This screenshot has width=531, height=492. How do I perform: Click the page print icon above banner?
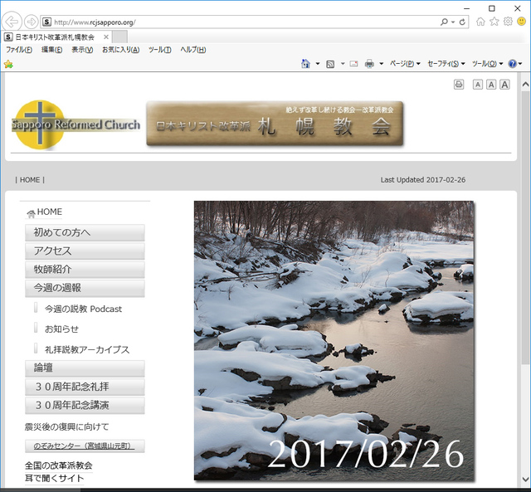pyautogui.click(x=459, y=85)
